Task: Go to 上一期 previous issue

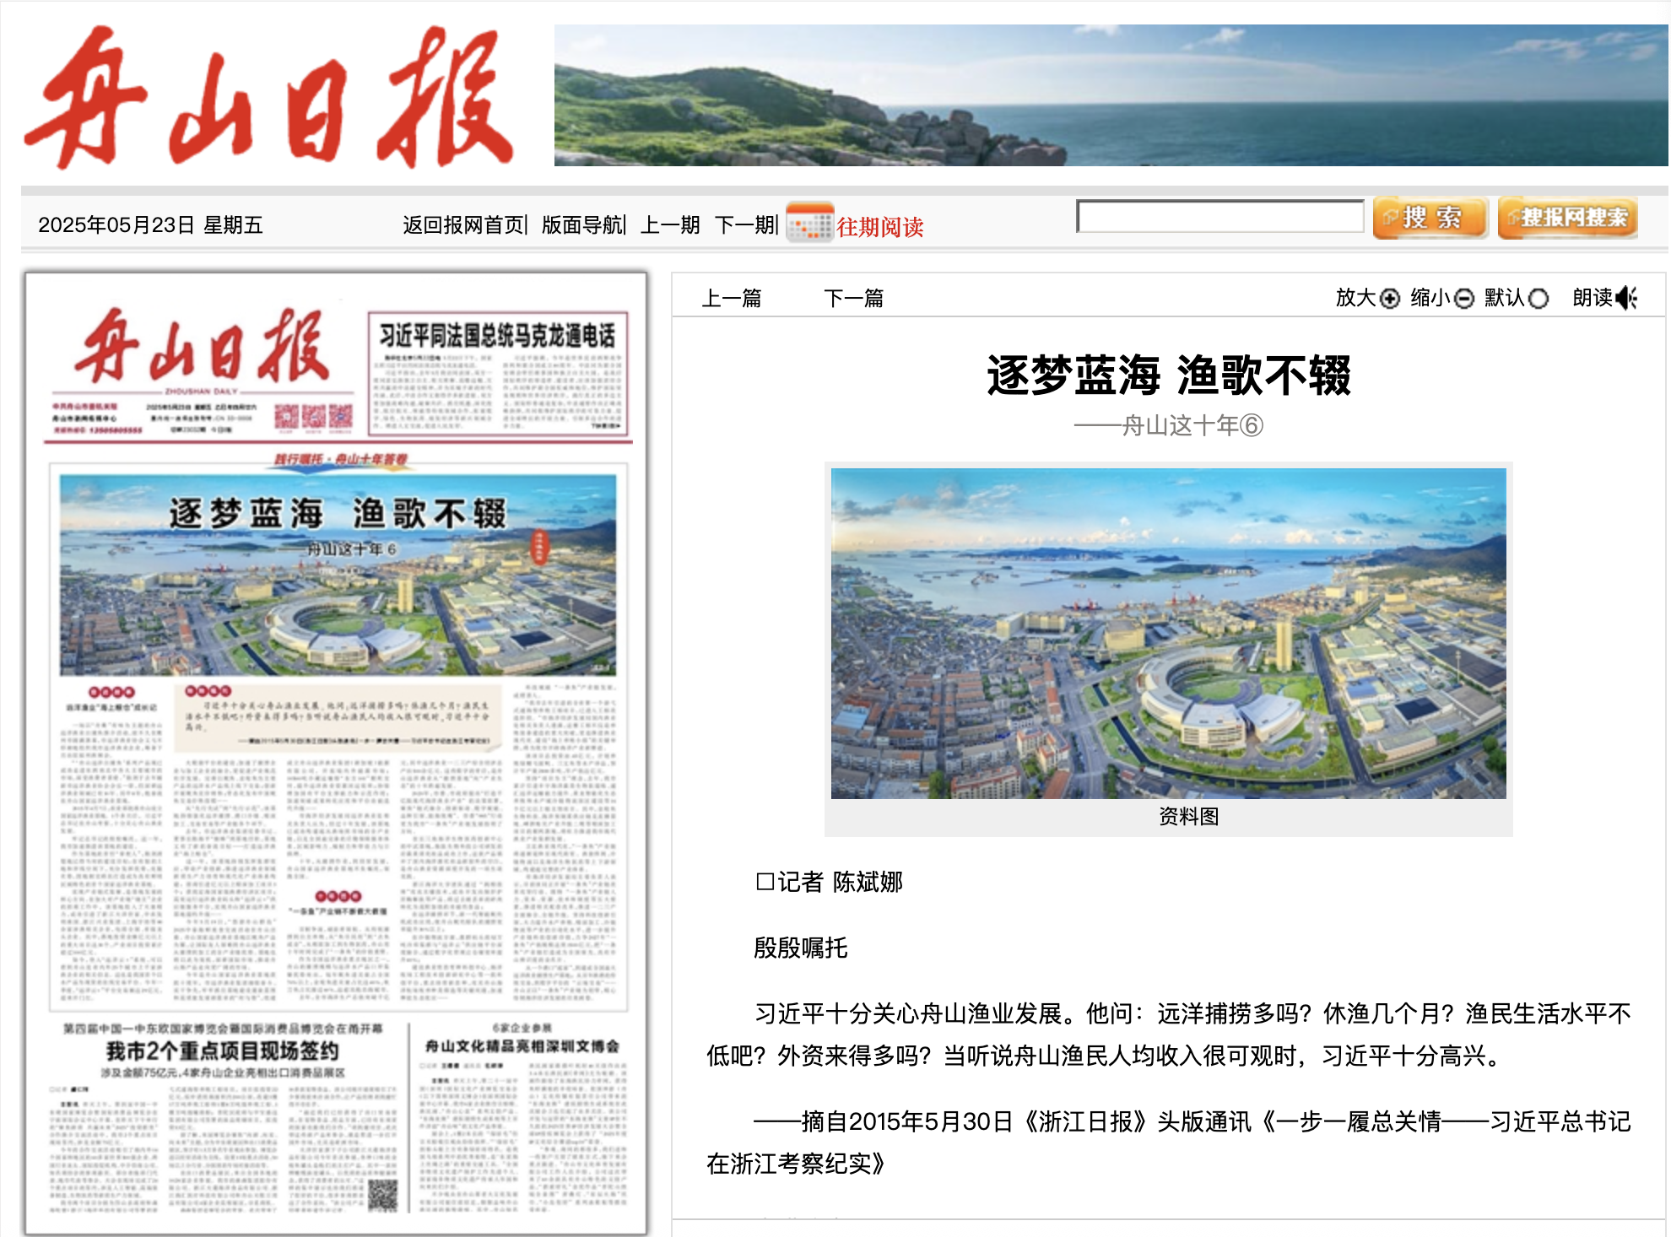Action: click(x=670, y=225)
